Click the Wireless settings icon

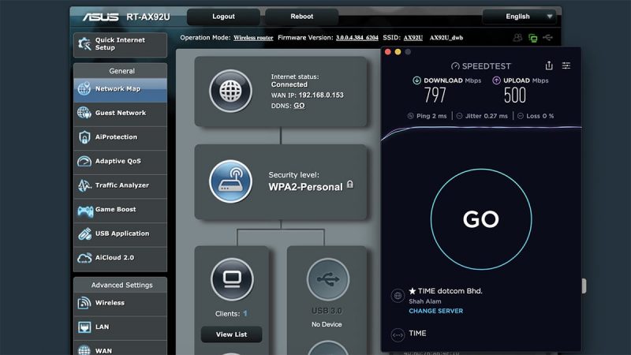pos(84,303)
